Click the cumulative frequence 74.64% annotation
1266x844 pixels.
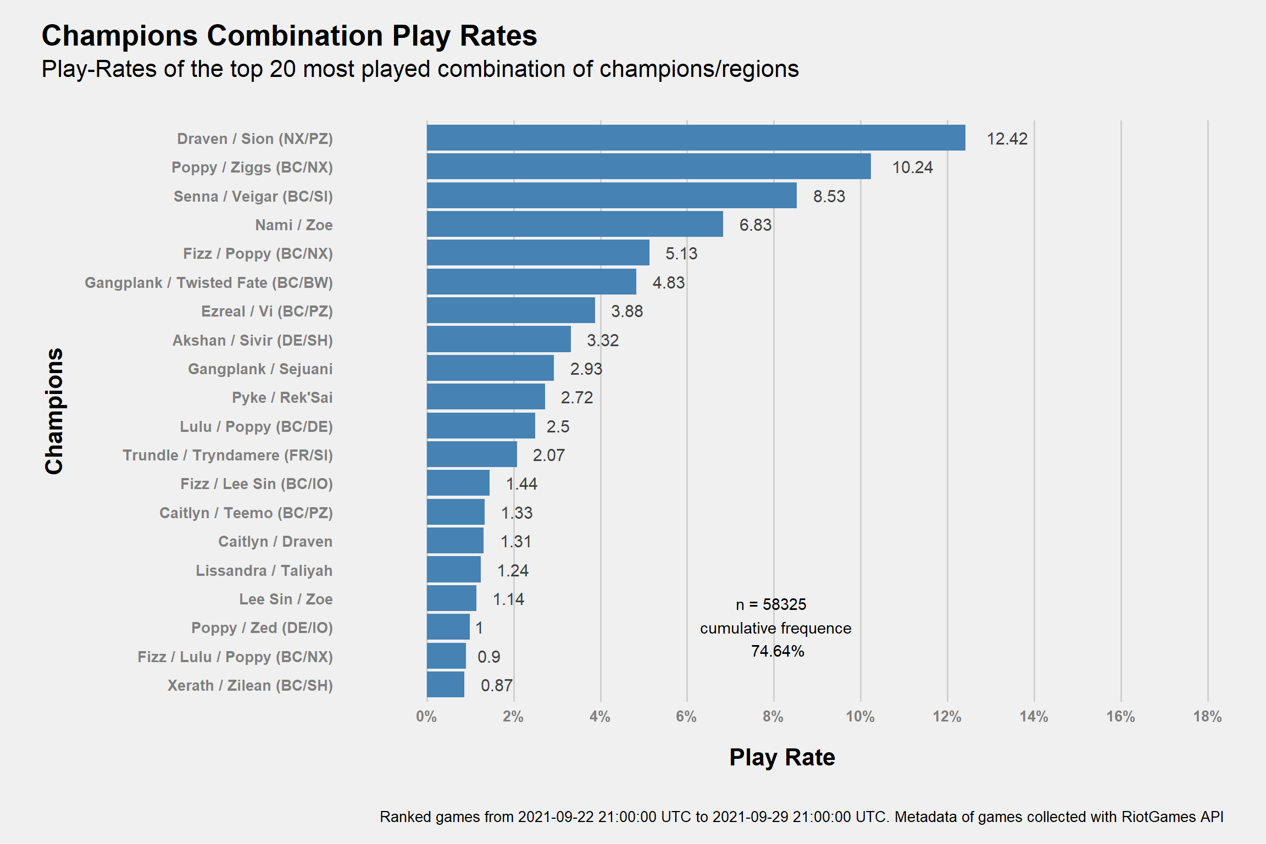(x=776, y=640)
